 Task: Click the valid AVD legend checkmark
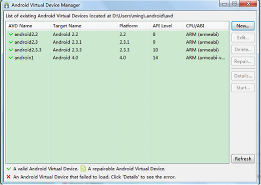pos(8,169)
